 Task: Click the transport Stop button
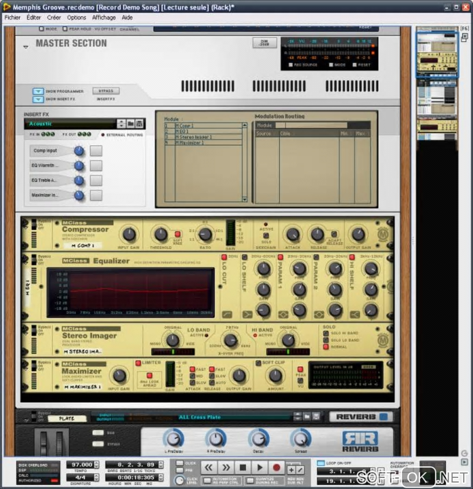(x=243, y=468)
